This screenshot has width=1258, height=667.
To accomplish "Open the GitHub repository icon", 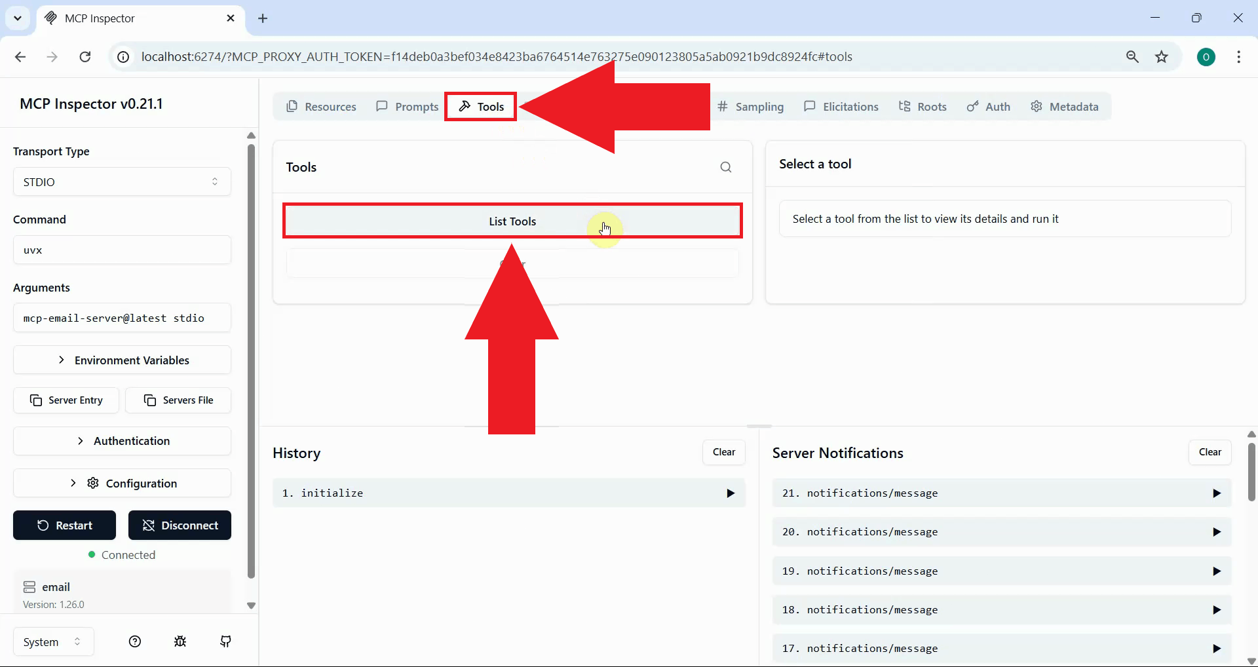I will coord(225,641).
